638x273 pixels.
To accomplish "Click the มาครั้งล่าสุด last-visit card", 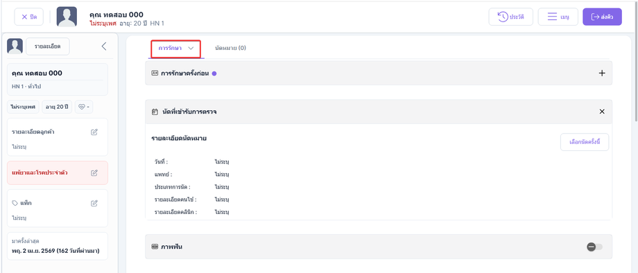I will pyautogui.click(x=58, y=246).
